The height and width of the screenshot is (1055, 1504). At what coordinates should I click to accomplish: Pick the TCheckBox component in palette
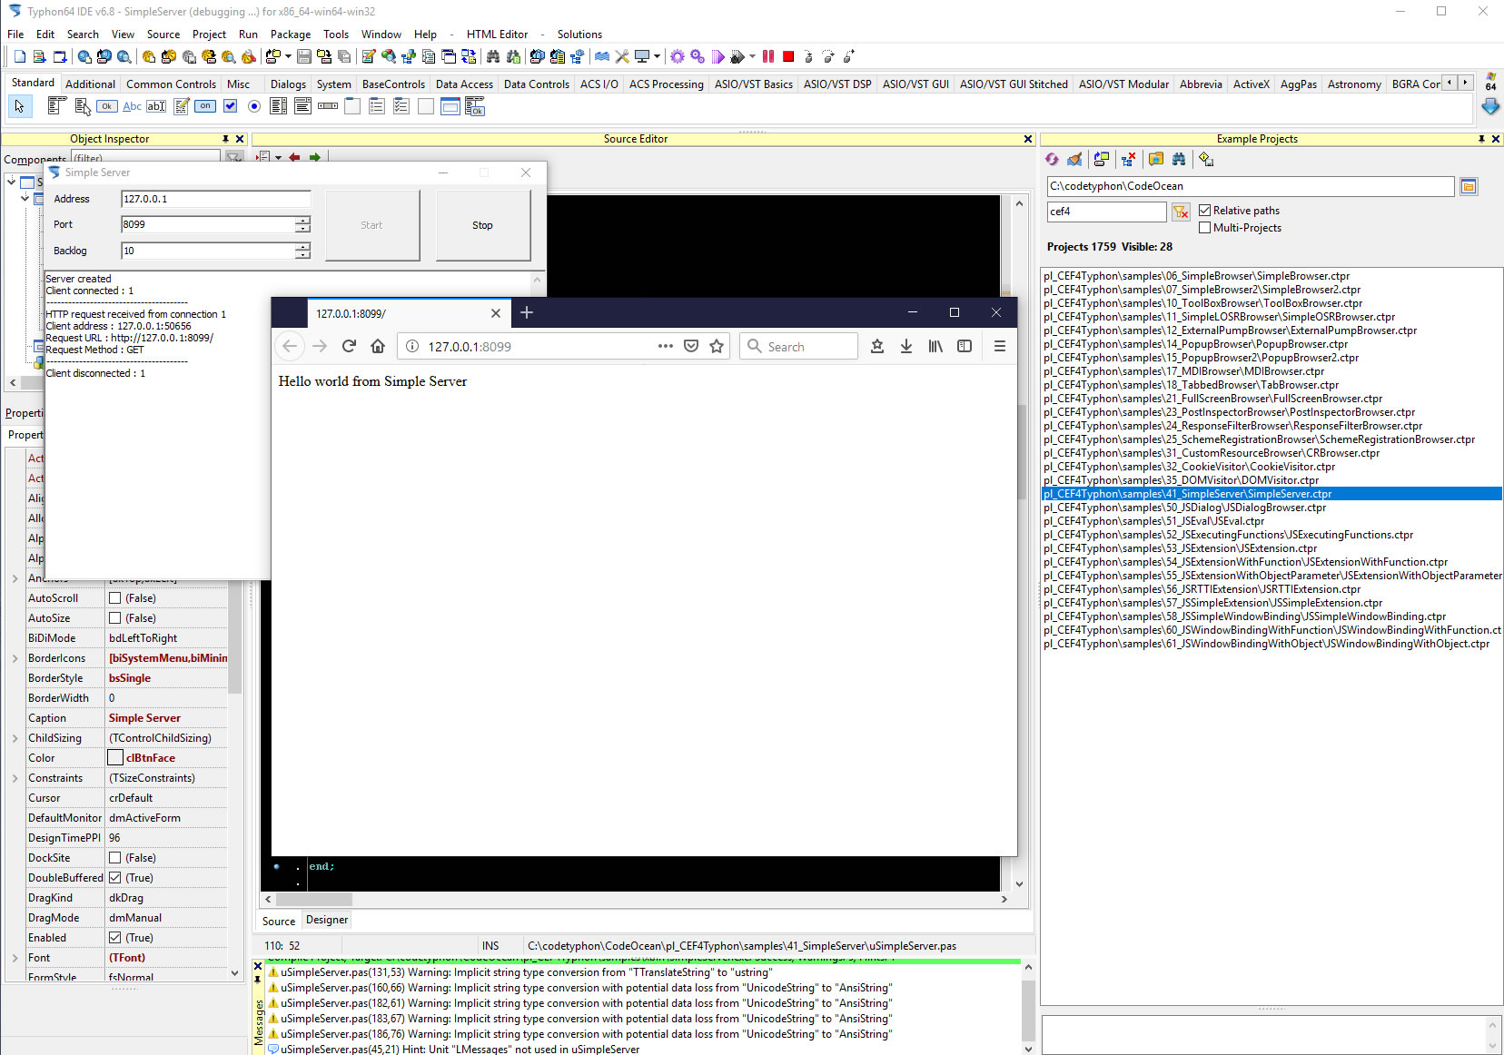point(231,106)
